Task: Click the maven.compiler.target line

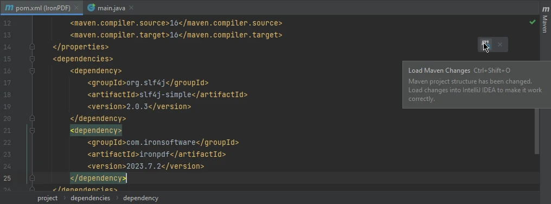Action: tap(176, 35)
